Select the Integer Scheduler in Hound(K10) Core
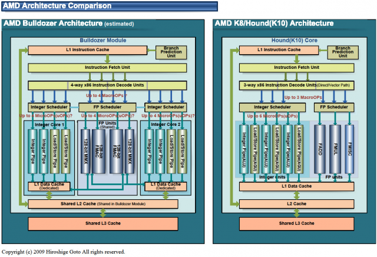 272,107
